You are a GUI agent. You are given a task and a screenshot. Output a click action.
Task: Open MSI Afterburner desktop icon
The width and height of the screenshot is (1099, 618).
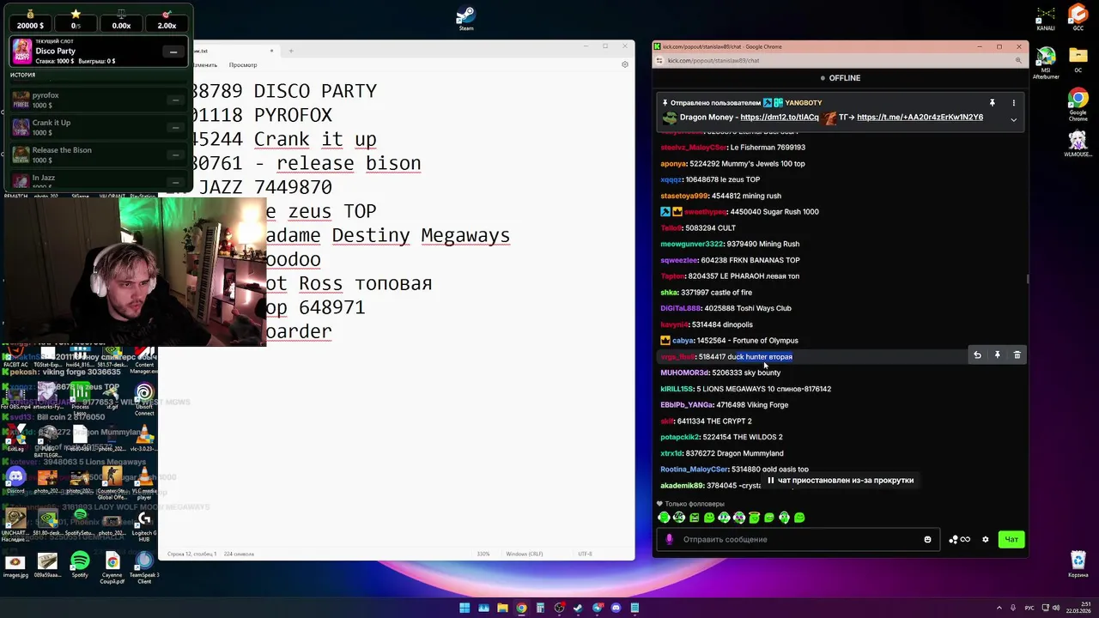pyautogui.click(x=1046, y=64)
